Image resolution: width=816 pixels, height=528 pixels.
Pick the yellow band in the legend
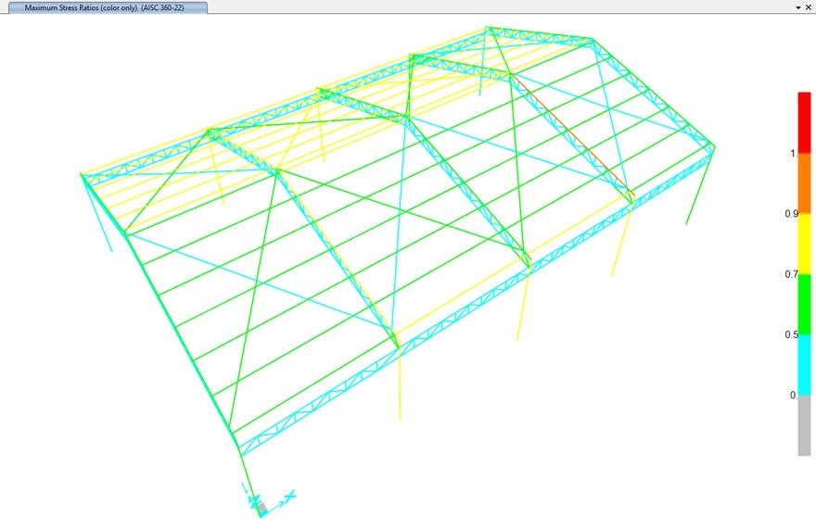point(804,244)
